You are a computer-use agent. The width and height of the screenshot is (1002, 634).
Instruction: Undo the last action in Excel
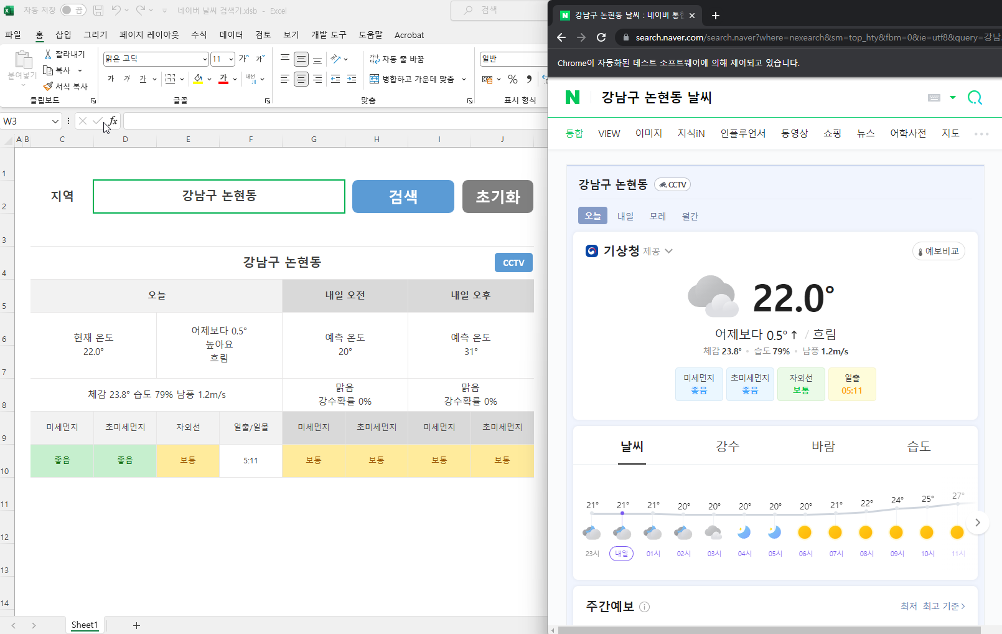116,10
